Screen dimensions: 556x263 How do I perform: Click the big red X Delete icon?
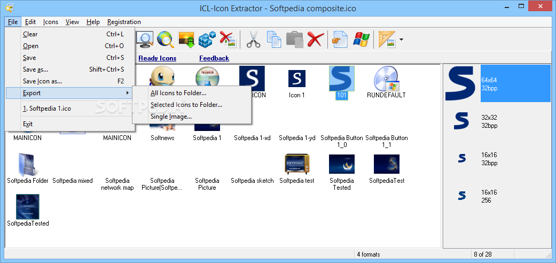[315, 39]
